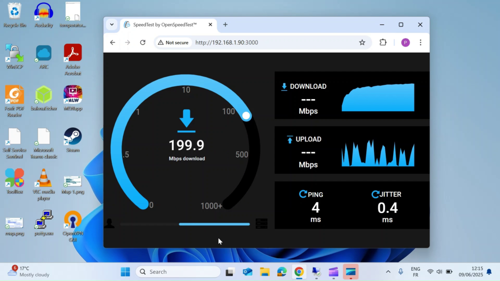This screenshot has height=281, width=500.
Task: Select the map.png desktop file
Action: click(15, 226)
